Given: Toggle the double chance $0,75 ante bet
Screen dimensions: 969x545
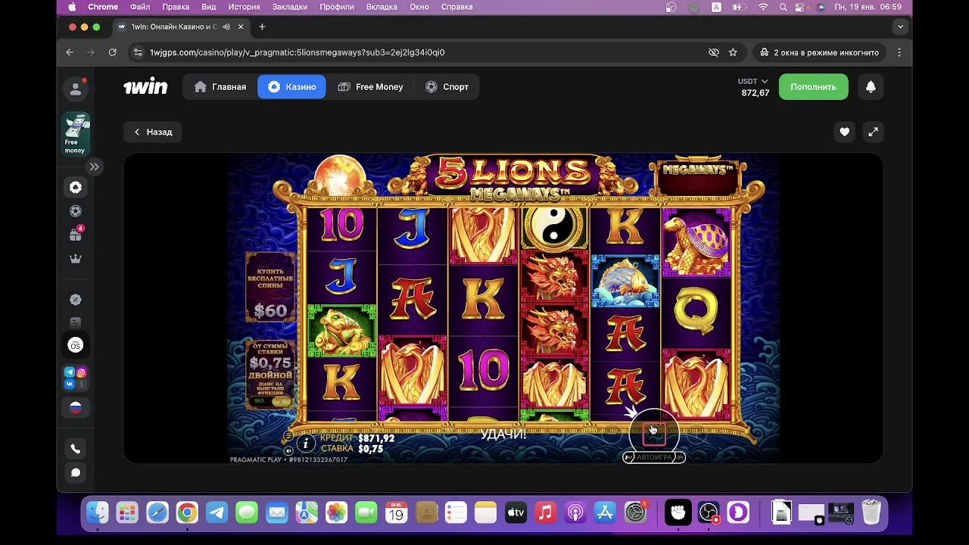Looking at the screenshot, I should click(x=270, y=375).
